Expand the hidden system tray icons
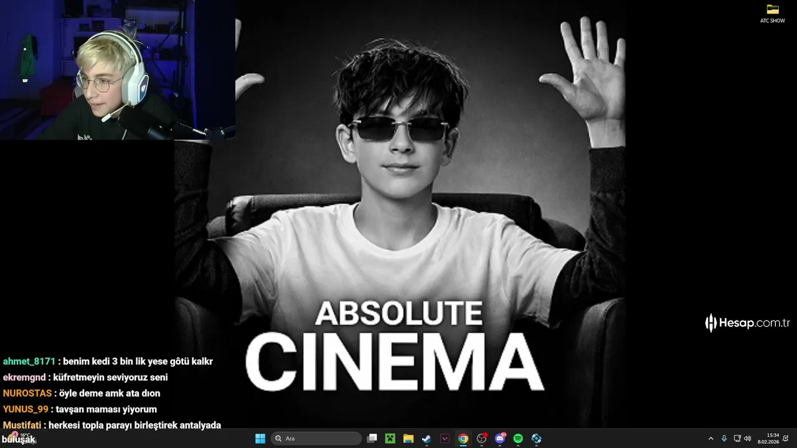Image resolution: width=797 pixels, height=448 pixels. [x=711, y=439]
